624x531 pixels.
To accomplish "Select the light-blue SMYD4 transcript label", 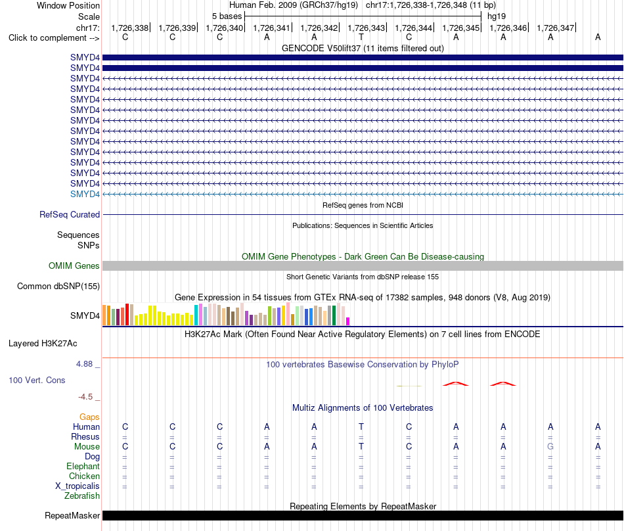I will coord(85,195).
